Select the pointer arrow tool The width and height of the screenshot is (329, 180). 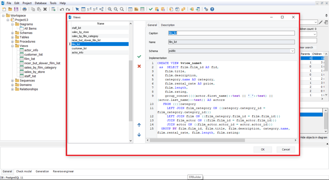[x=77, y=9]
